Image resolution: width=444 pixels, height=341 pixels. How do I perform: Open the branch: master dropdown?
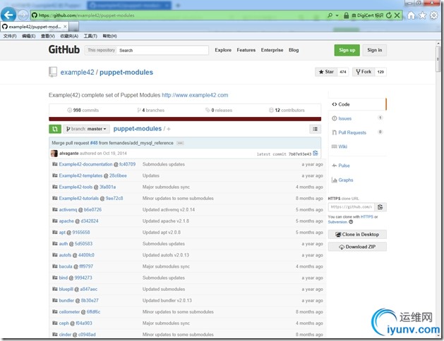(x=86, y=129)
